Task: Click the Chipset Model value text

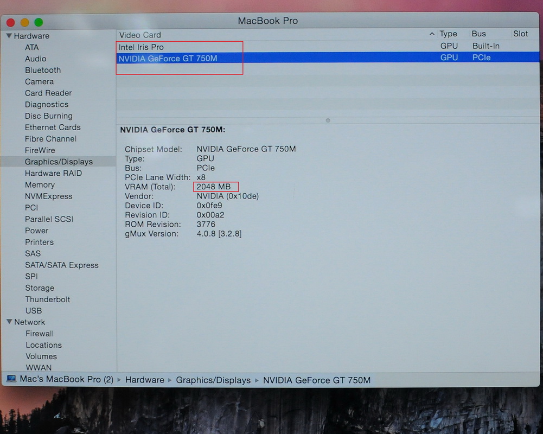Action: click(x=246, y=149)
